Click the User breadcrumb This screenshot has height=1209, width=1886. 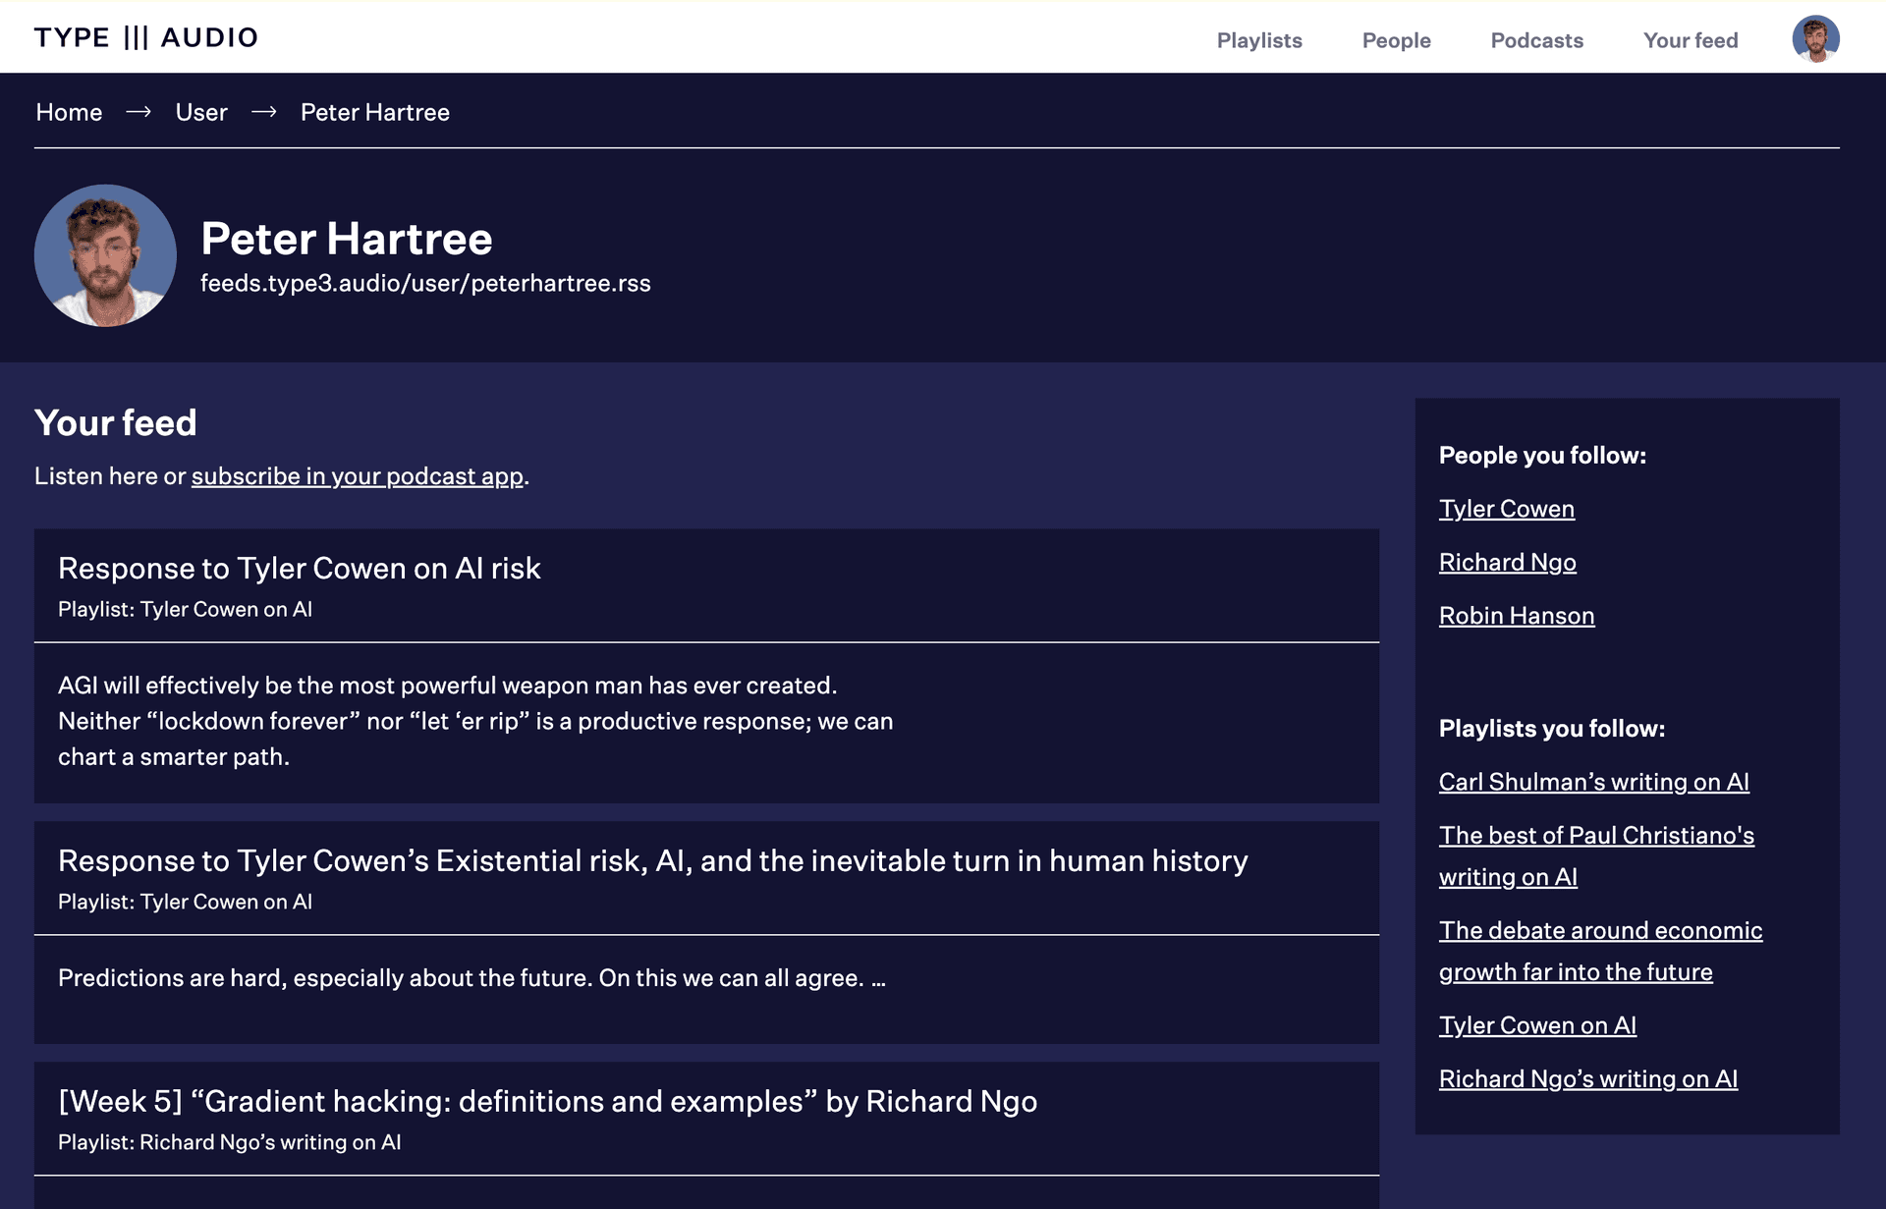(x=201, y=112)
